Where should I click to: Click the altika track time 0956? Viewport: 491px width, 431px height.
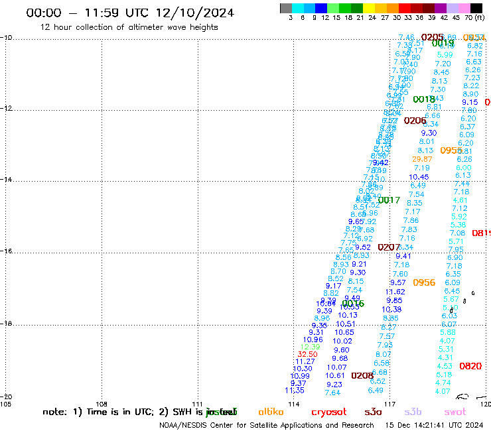tap(424, 283)
